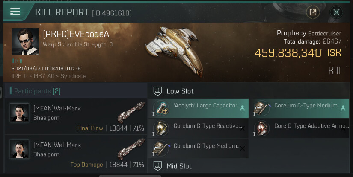The image size is (353, 177).
Task: Click the Prophecy ship image
Action: pyautogui.click(x=175, y=50)
